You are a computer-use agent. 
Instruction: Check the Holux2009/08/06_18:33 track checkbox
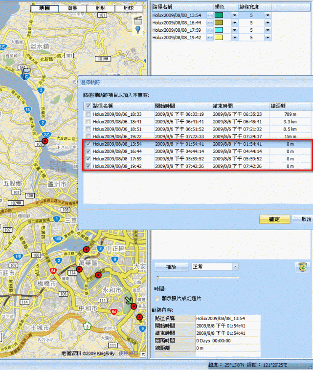click(88, 114)
